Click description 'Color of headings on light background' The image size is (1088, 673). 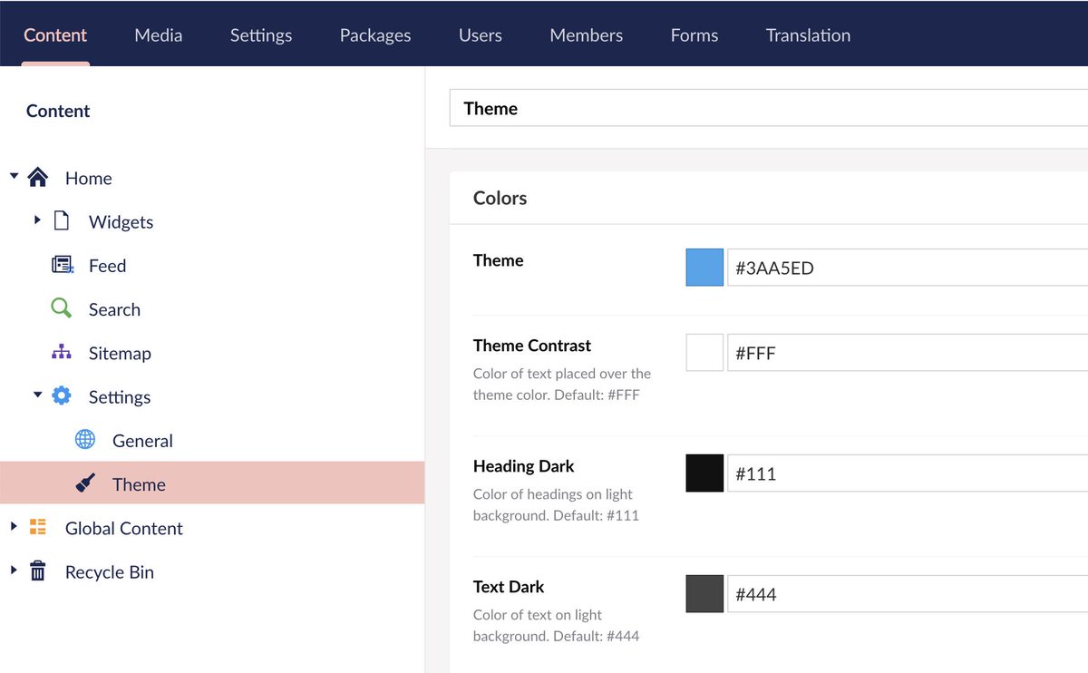coord(556,504)
